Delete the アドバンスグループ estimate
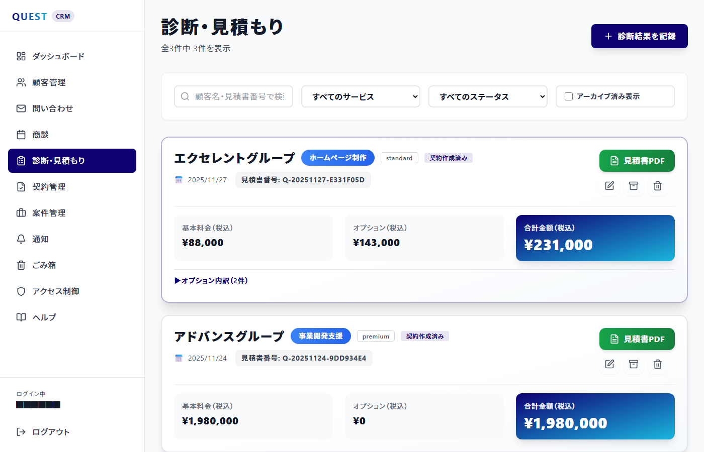The height and width of the screenshot is (452, 704). (x=658, y=364)
